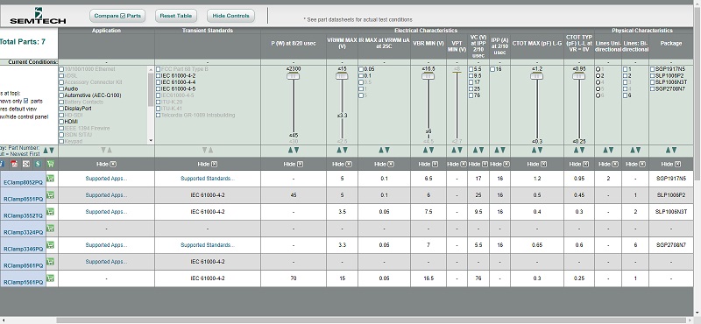
Task: Sort descending by VC at IPP column
Action: tap(481, 150)
